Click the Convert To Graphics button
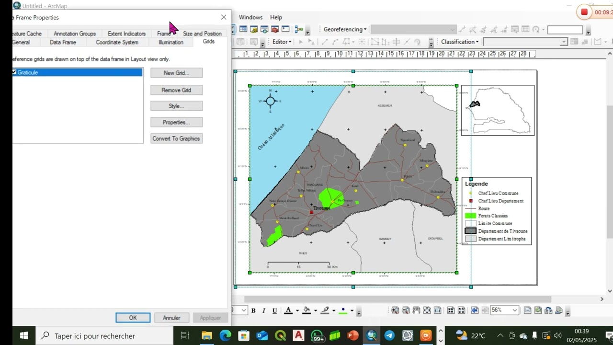This screenshot has height=345, width=613. [x=176, y=138]
